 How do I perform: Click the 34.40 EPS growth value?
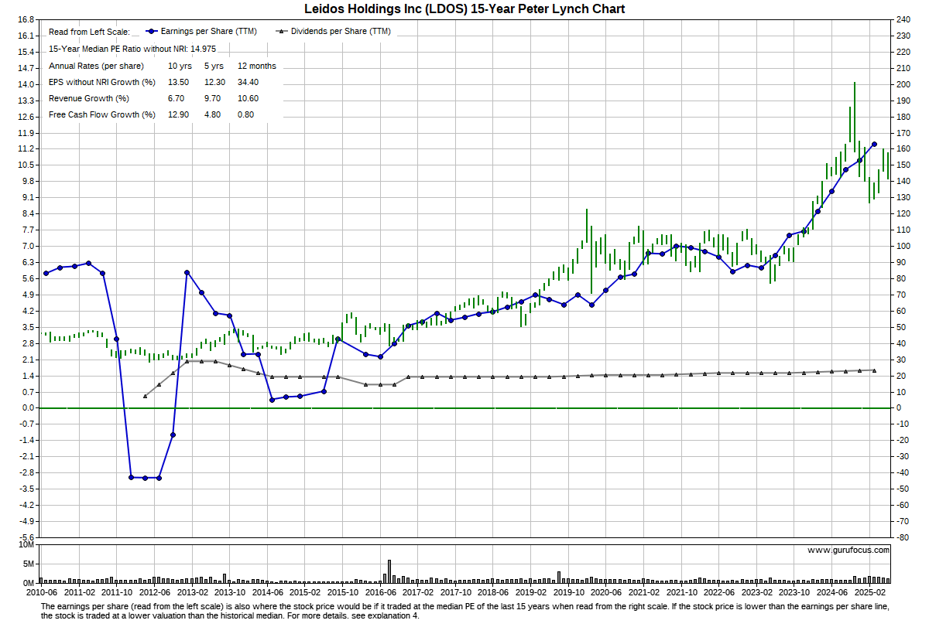249,82
